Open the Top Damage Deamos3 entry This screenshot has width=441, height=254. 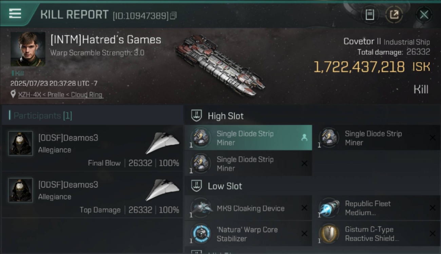(92, 195)
